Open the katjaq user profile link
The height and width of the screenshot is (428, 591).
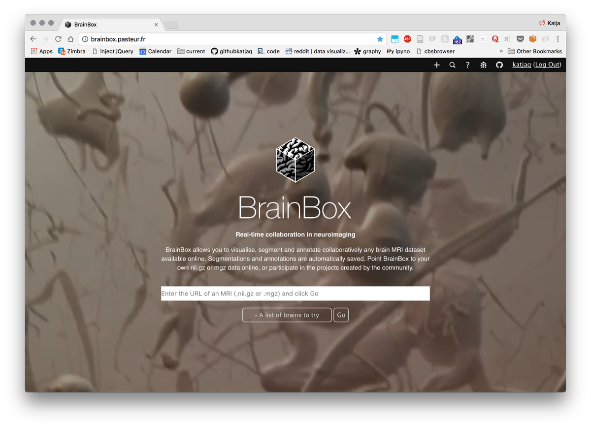(x=522, y=65)
